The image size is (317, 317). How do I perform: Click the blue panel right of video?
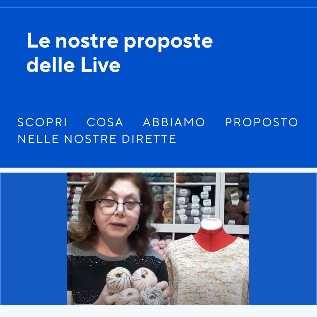click(283, 239)
